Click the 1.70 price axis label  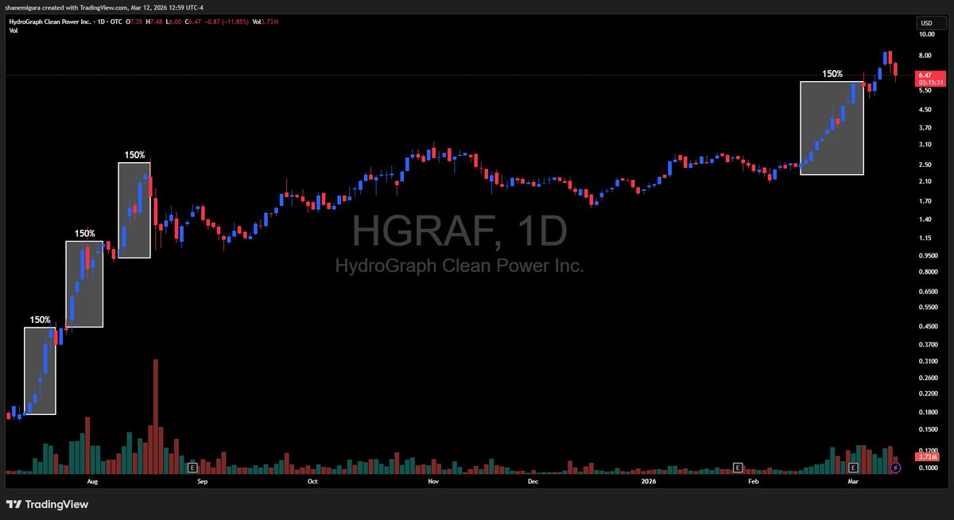point(926,201)
